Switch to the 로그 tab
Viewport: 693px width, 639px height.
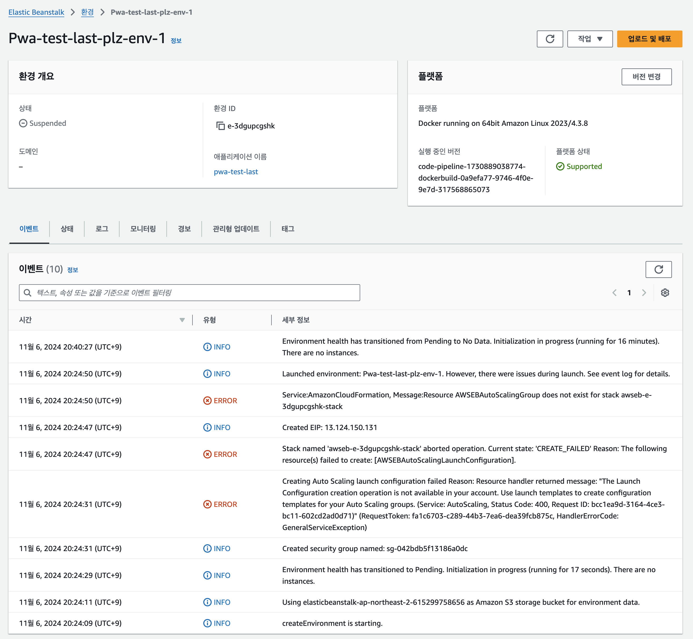(x=102, y=228)
